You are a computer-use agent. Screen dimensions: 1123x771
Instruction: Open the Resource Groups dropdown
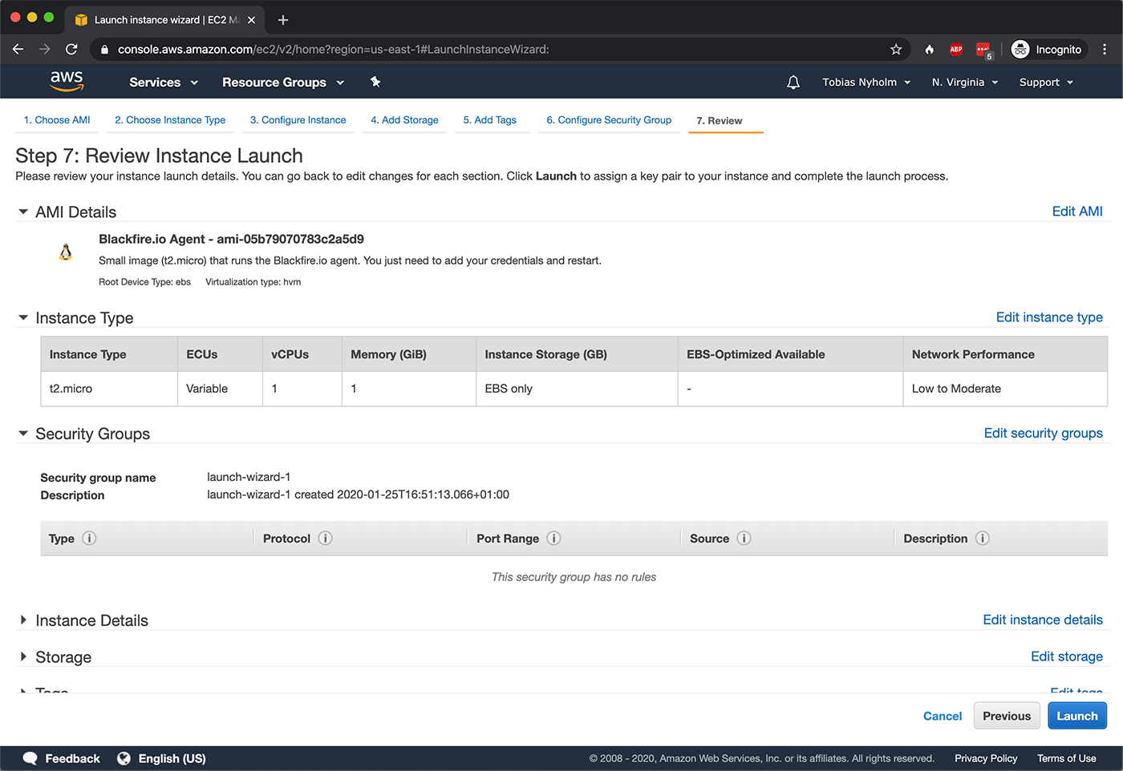pyautogui.click(x=283, y=82)
